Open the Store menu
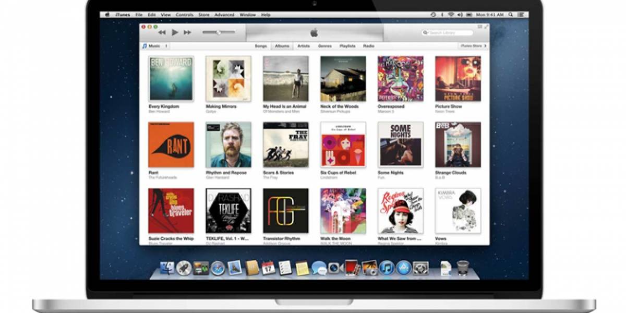This screenshot has height=313, width=626. 204,15
